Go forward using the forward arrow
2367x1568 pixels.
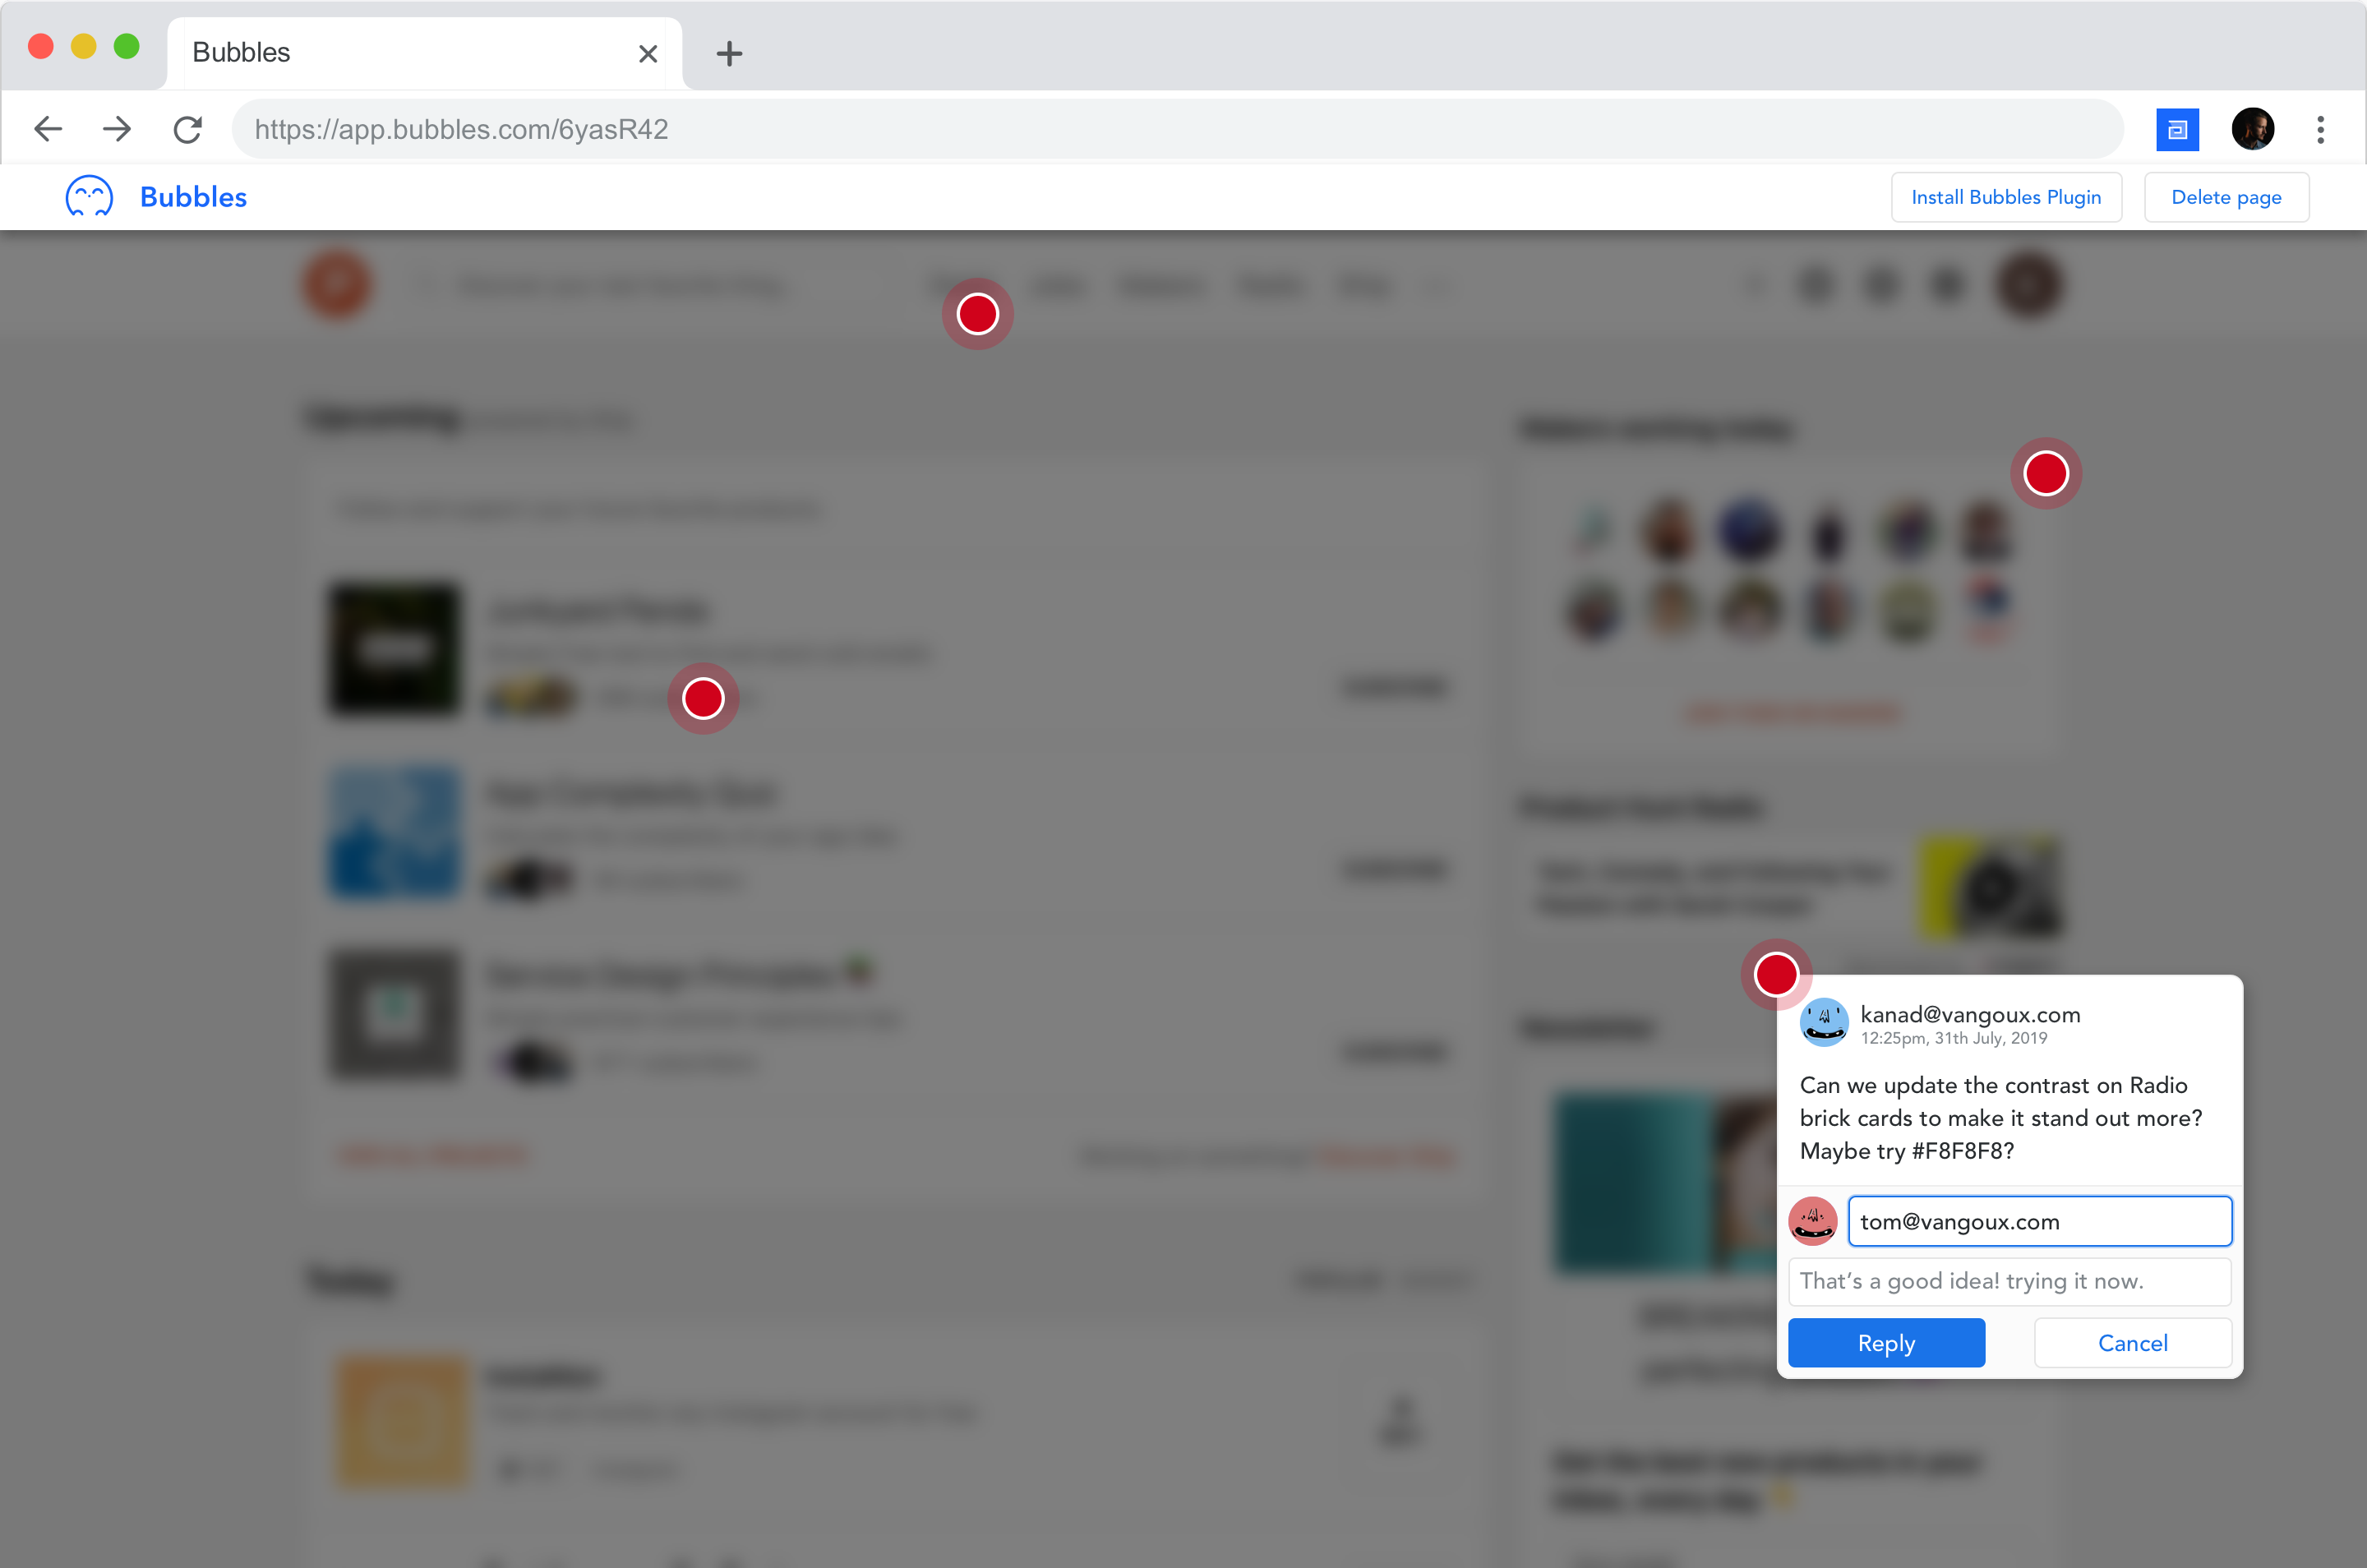tap(117, 130)
